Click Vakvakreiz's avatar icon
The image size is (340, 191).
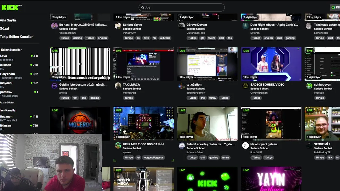click(x=118, y=86)
